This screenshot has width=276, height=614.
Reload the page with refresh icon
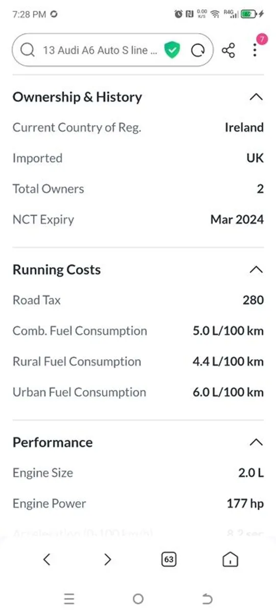[x=197, y=50]
